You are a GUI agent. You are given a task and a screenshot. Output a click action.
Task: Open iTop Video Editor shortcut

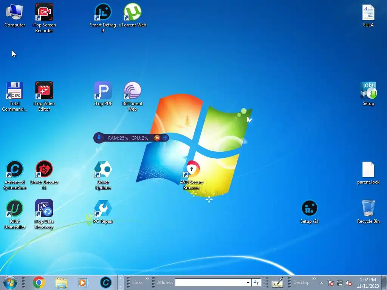(44, 97)
